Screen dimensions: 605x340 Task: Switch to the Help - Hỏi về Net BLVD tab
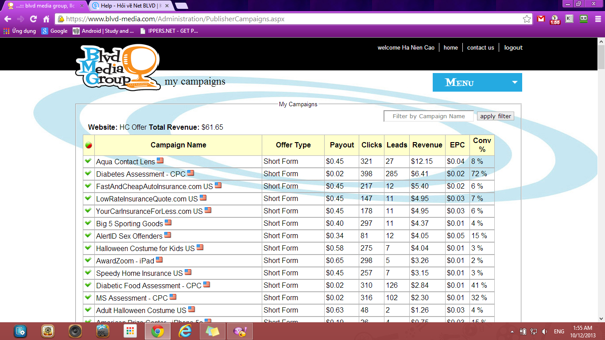pos(131,6)
